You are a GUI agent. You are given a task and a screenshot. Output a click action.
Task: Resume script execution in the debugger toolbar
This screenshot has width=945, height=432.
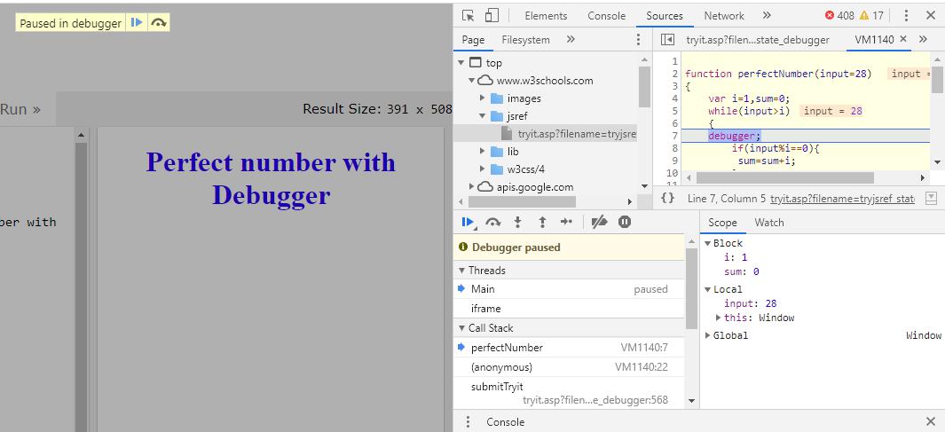tap(468, 223)
